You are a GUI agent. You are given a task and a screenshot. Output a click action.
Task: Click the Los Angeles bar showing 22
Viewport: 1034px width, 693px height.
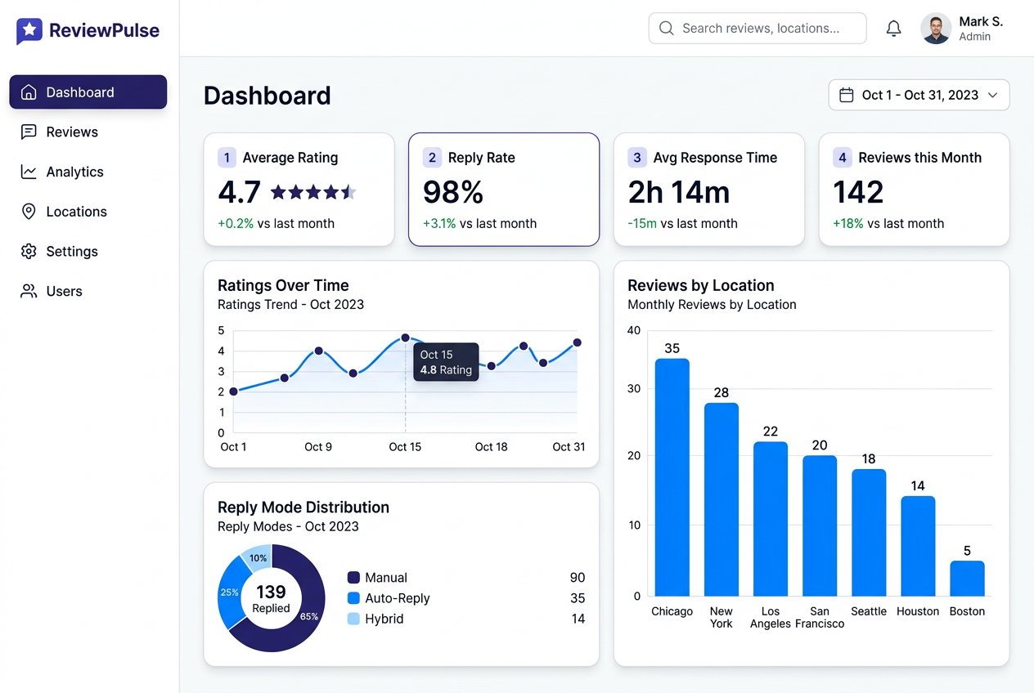tap(771, 519)
